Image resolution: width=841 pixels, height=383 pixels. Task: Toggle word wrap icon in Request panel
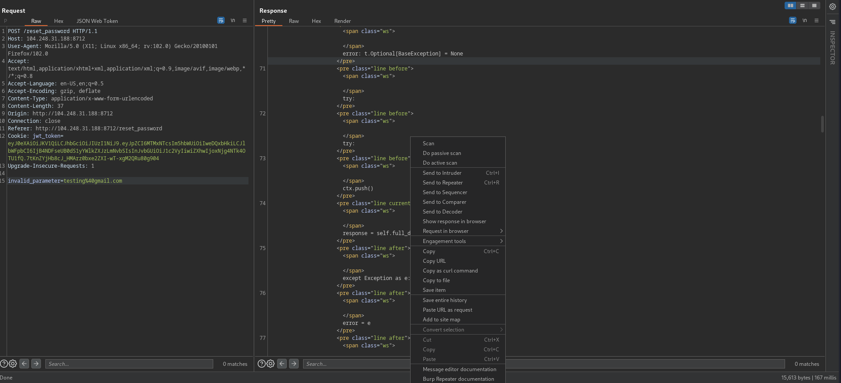coord(221,21)
